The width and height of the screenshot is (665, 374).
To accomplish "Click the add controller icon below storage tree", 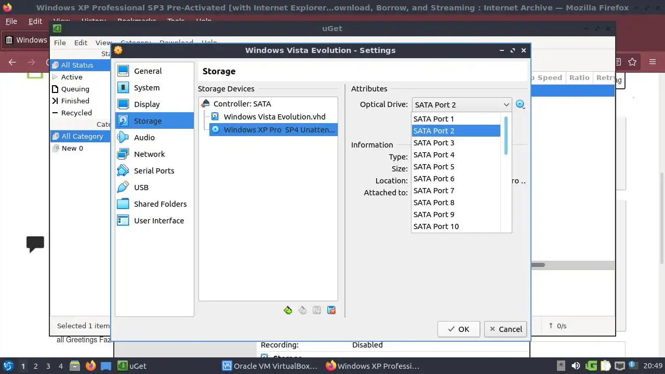I will click(288, 310).
